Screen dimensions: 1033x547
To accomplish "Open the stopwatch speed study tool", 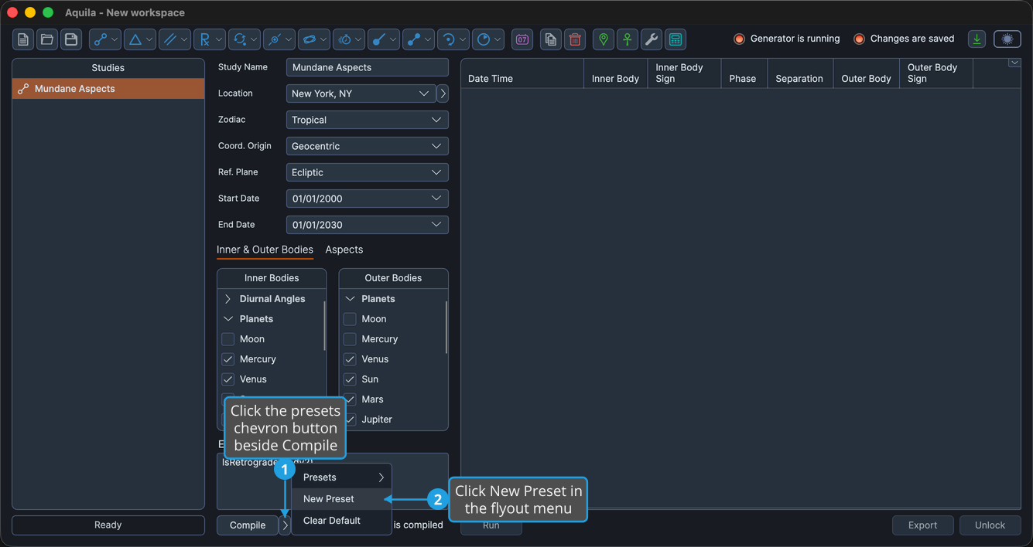I will point(349,39).
